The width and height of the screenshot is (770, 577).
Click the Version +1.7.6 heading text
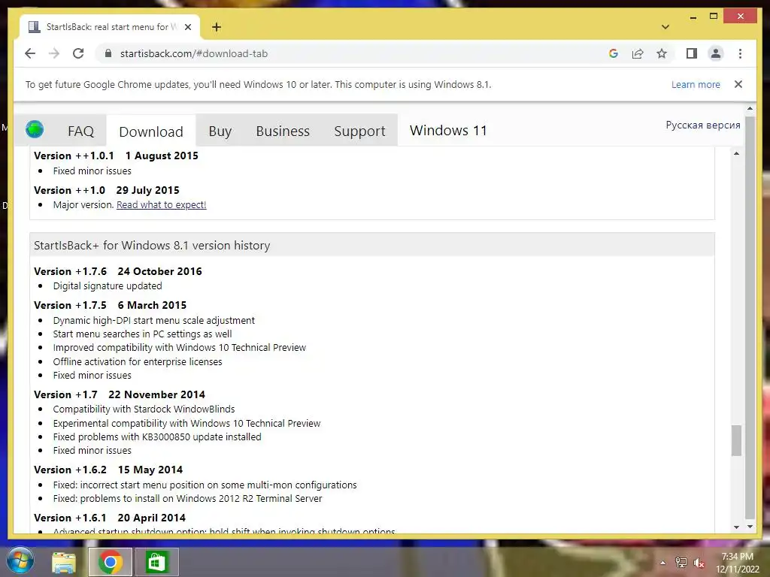pos(118,271)
